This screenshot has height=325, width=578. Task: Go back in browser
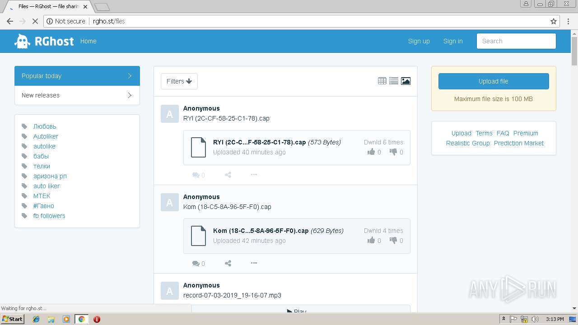(x=10, y=21)
